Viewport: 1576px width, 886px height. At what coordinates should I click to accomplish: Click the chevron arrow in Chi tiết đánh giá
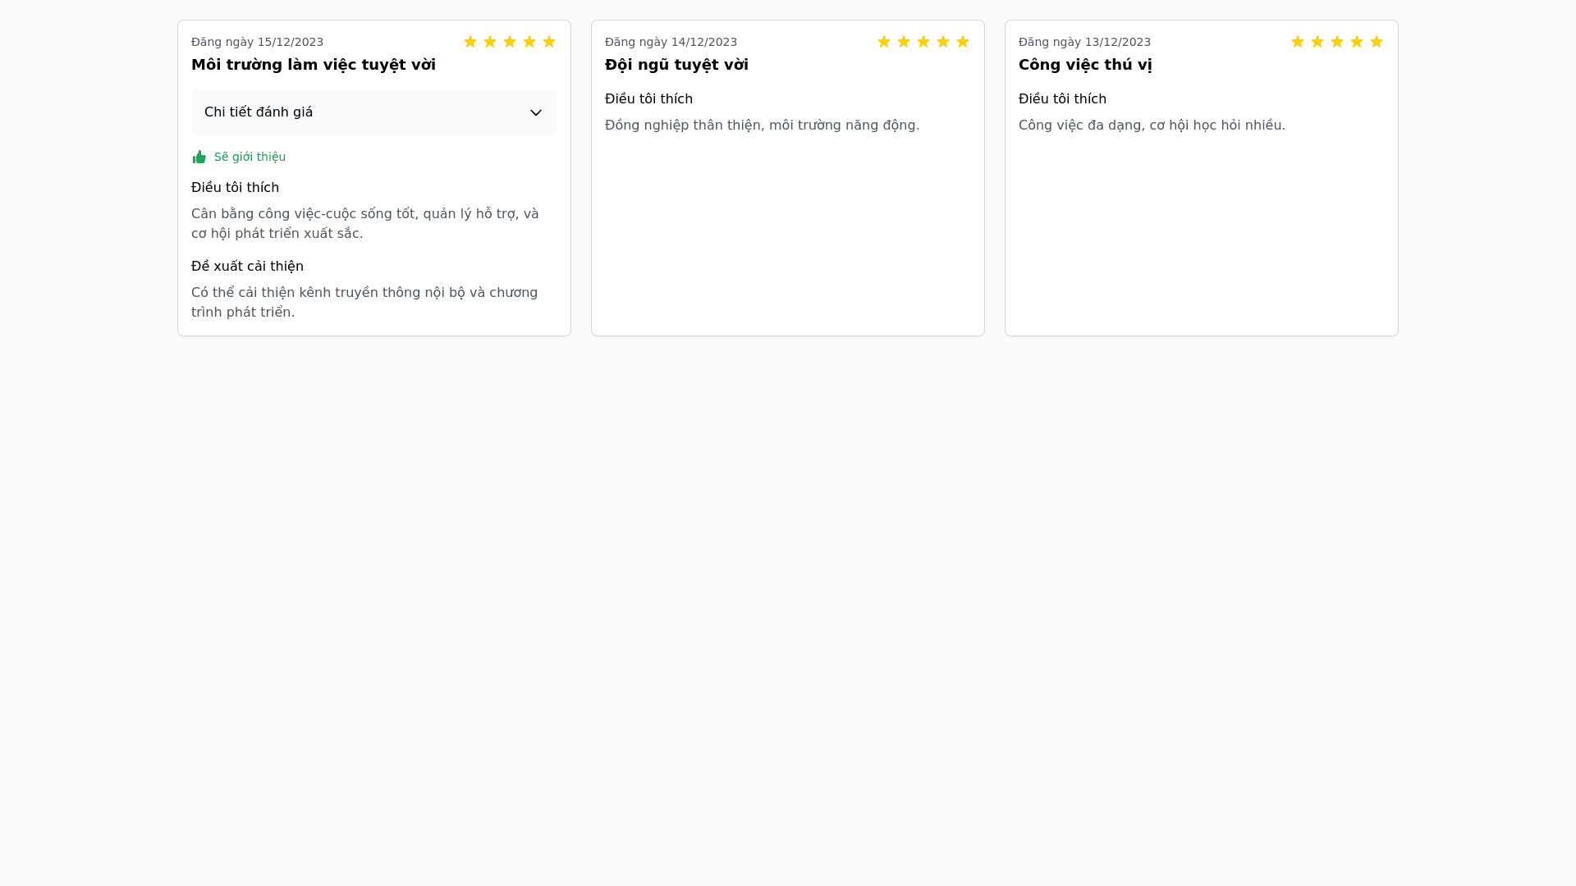click(x=536, y=113)
